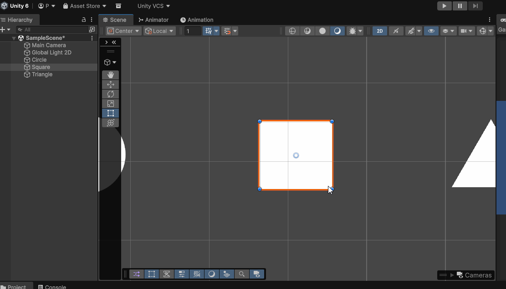Screen dimensions: 506x289
Task: Click the Hierarchy add plus button
Action: (3, 30)
